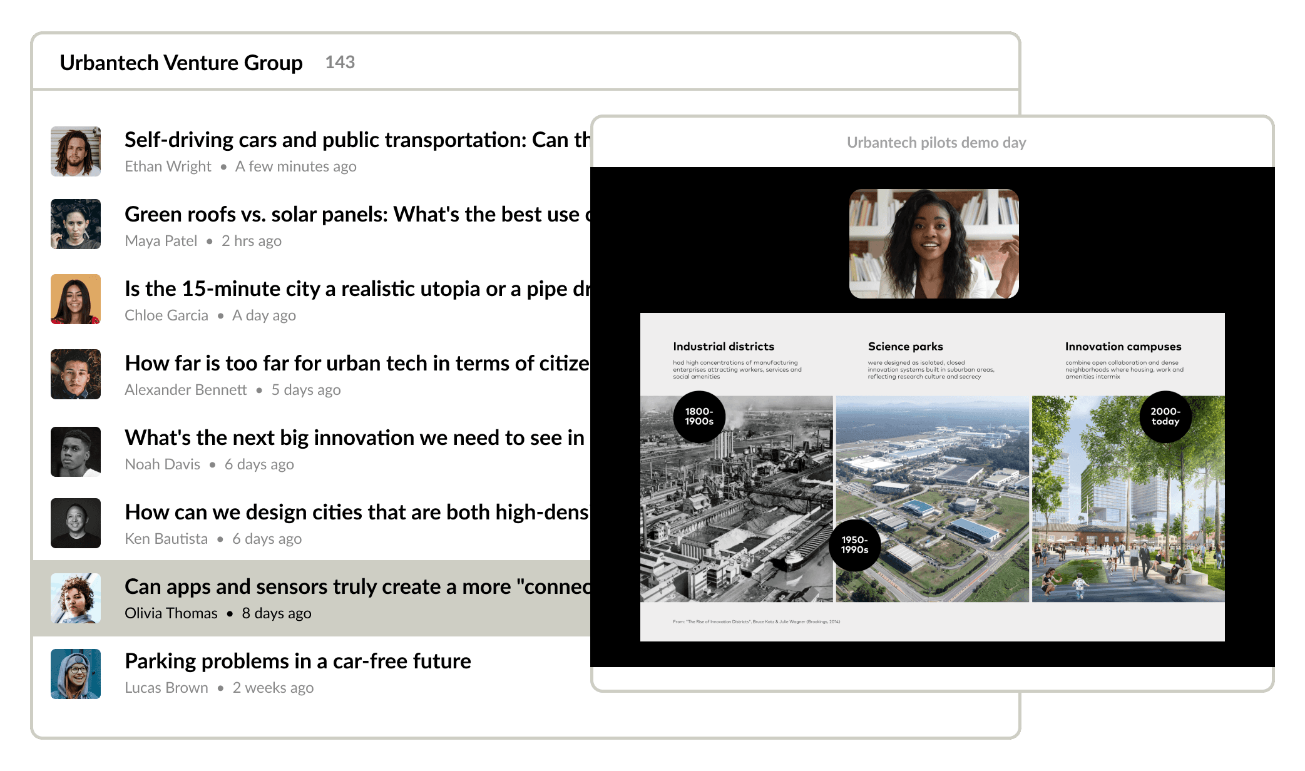Click the presenter's webcam video thumbnail
Image resolution: width=1305 pixels, height=771 pixels.
tap(933, 244)
